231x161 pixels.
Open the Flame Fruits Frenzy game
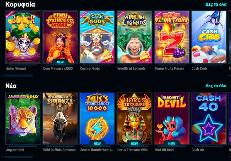(172, 37)
